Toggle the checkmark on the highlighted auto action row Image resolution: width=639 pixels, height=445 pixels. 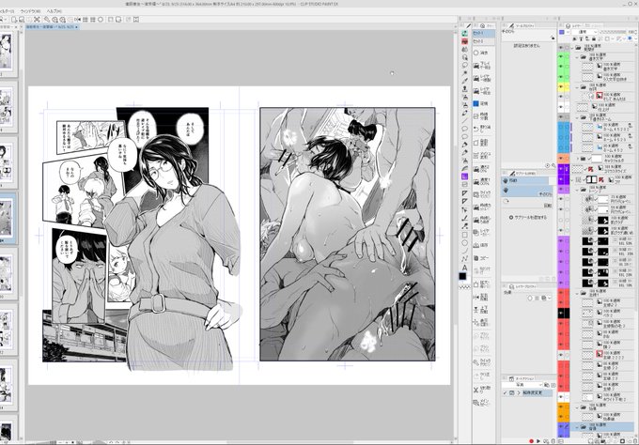tap(506, 392)
